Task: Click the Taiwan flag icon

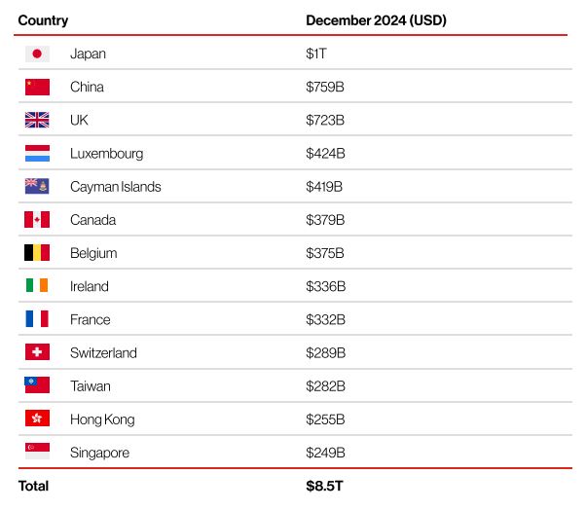Action: pyautogui.click(x=37, y=385)
